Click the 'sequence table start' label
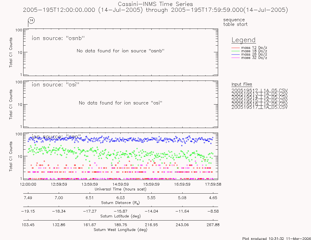 coord(235,22)
